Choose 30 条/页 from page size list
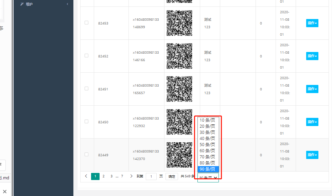The height and width of the screenshot is (196, 332). 208,132
